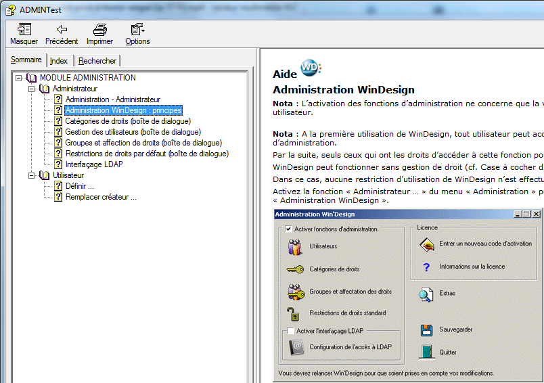Switch to the Index tab

(x=59, y=61)
